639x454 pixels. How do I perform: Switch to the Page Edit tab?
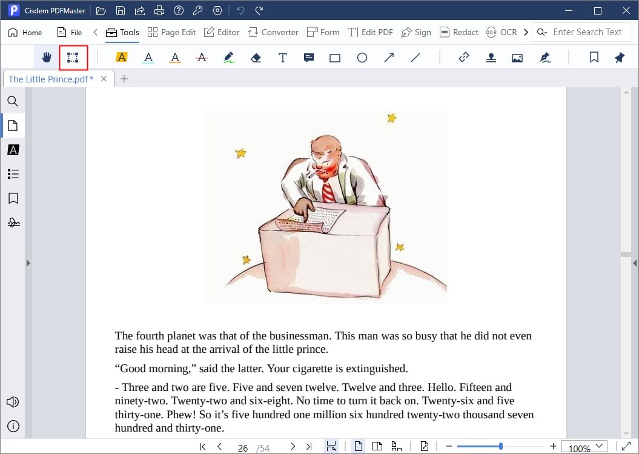point(171,32)
